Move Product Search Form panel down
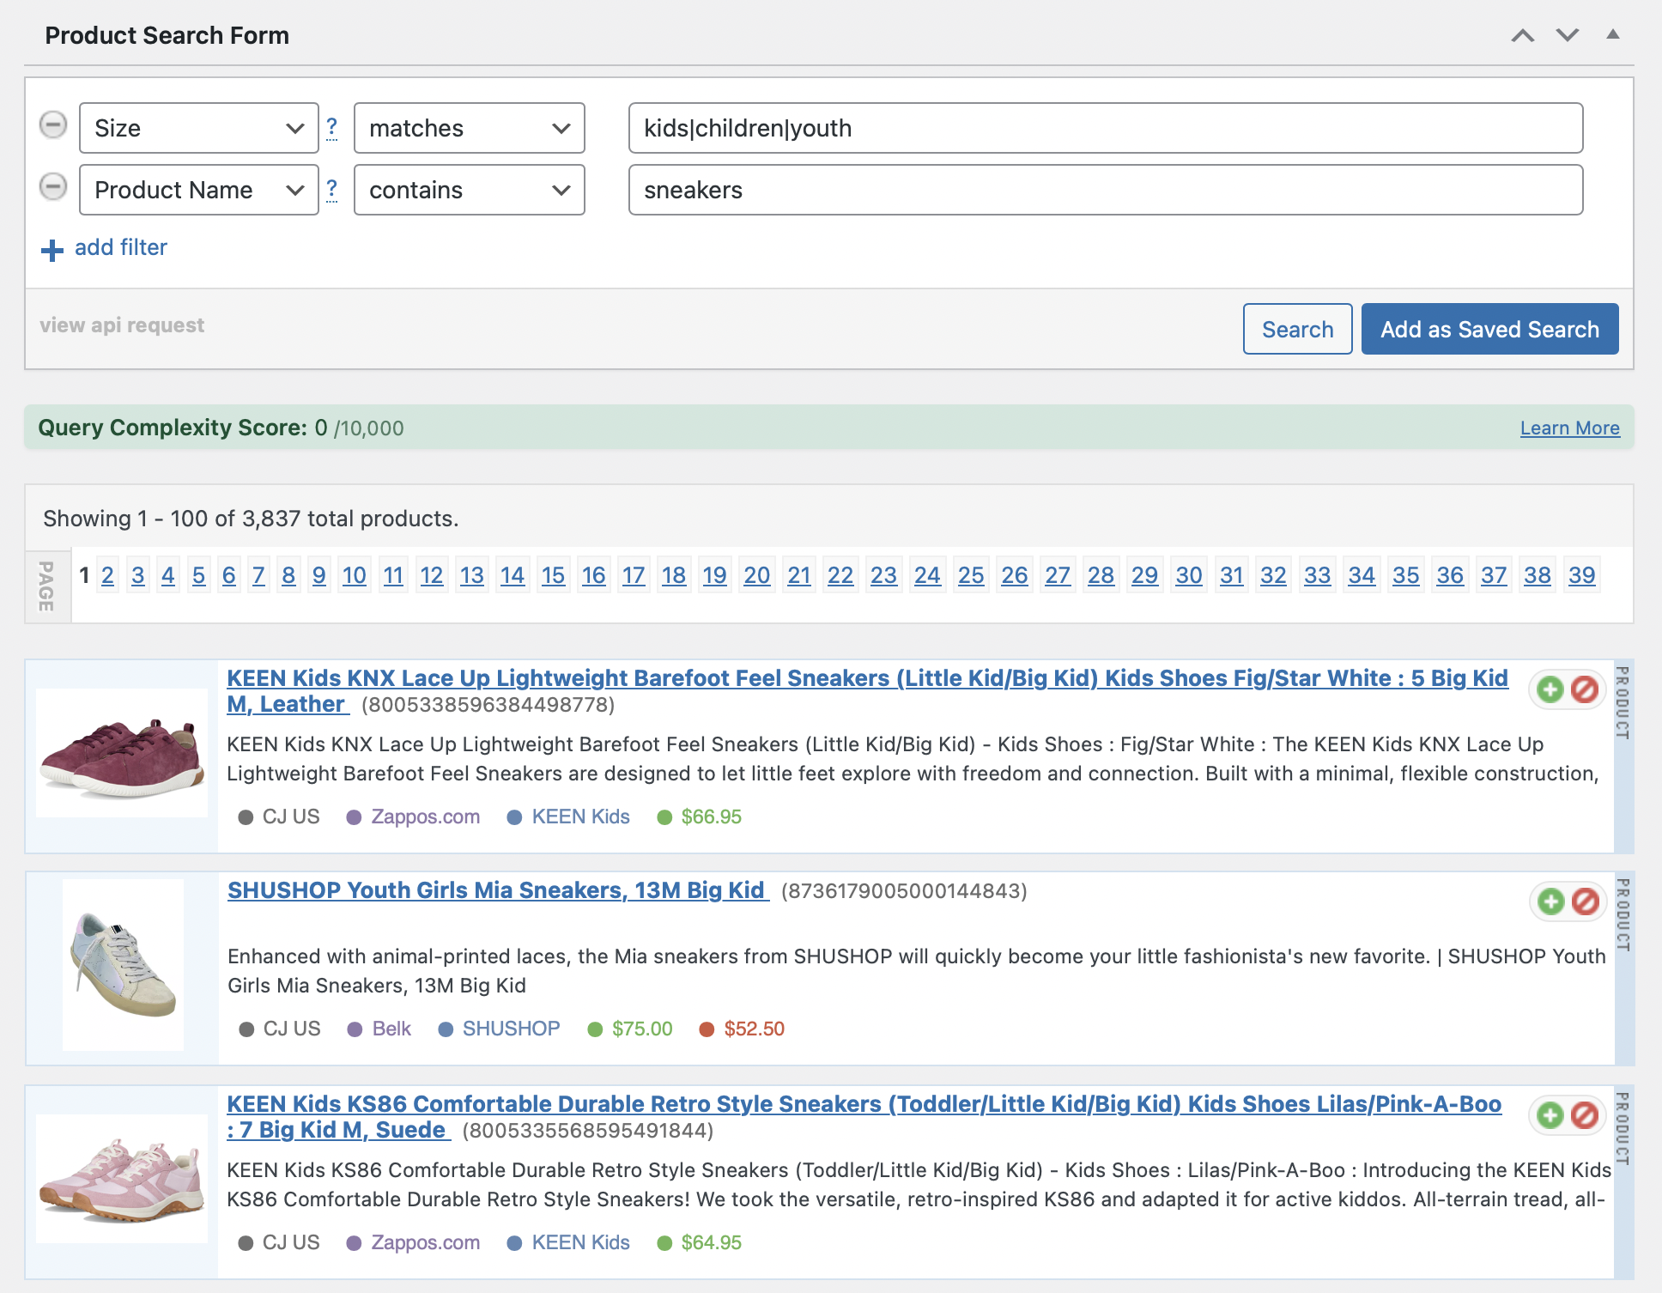This screenshot has width=1662, height=1293. pyautogui.click(x=1568, y=35)
